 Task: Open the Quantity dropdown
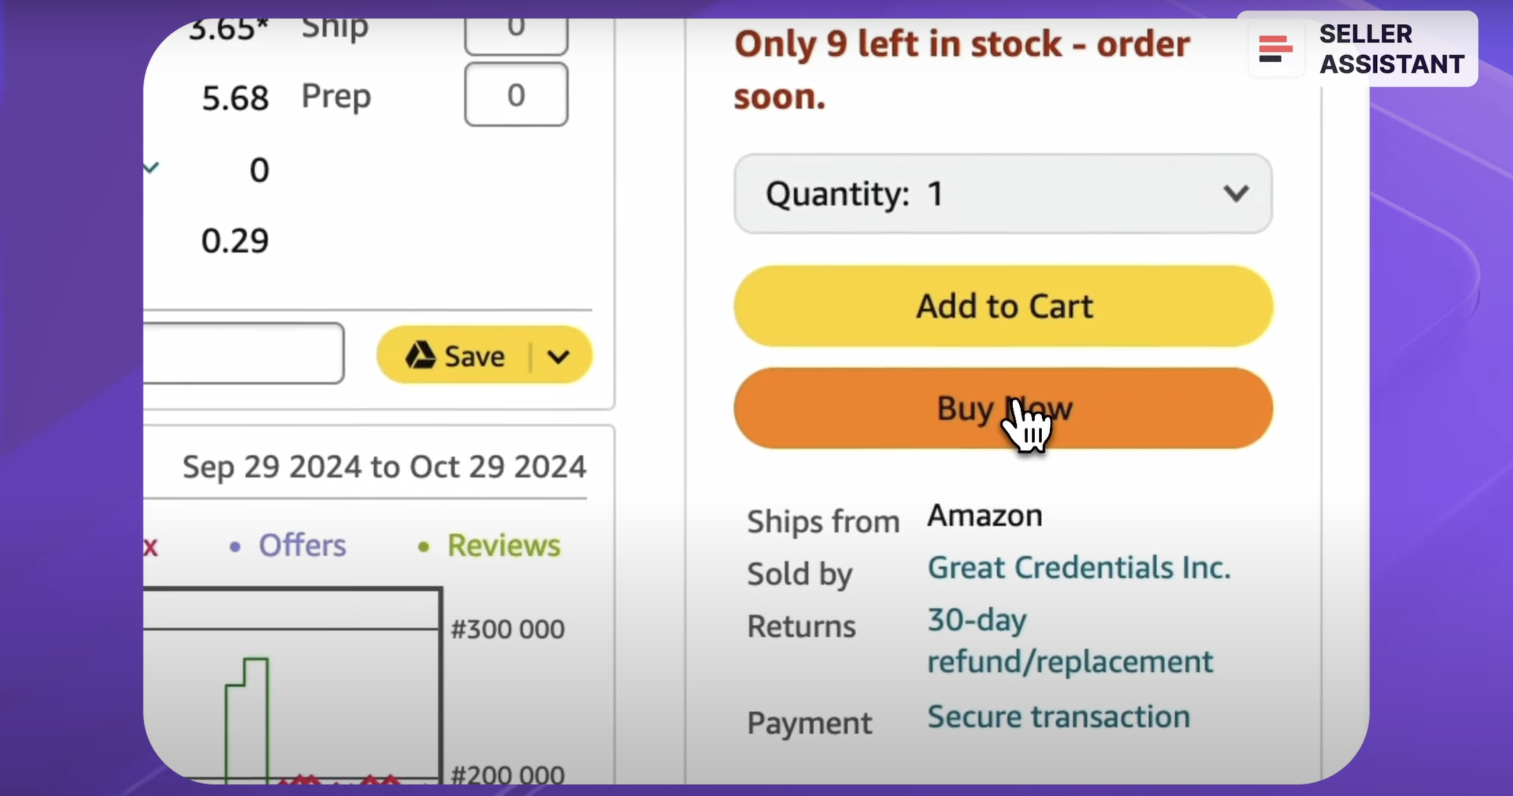1237,193
